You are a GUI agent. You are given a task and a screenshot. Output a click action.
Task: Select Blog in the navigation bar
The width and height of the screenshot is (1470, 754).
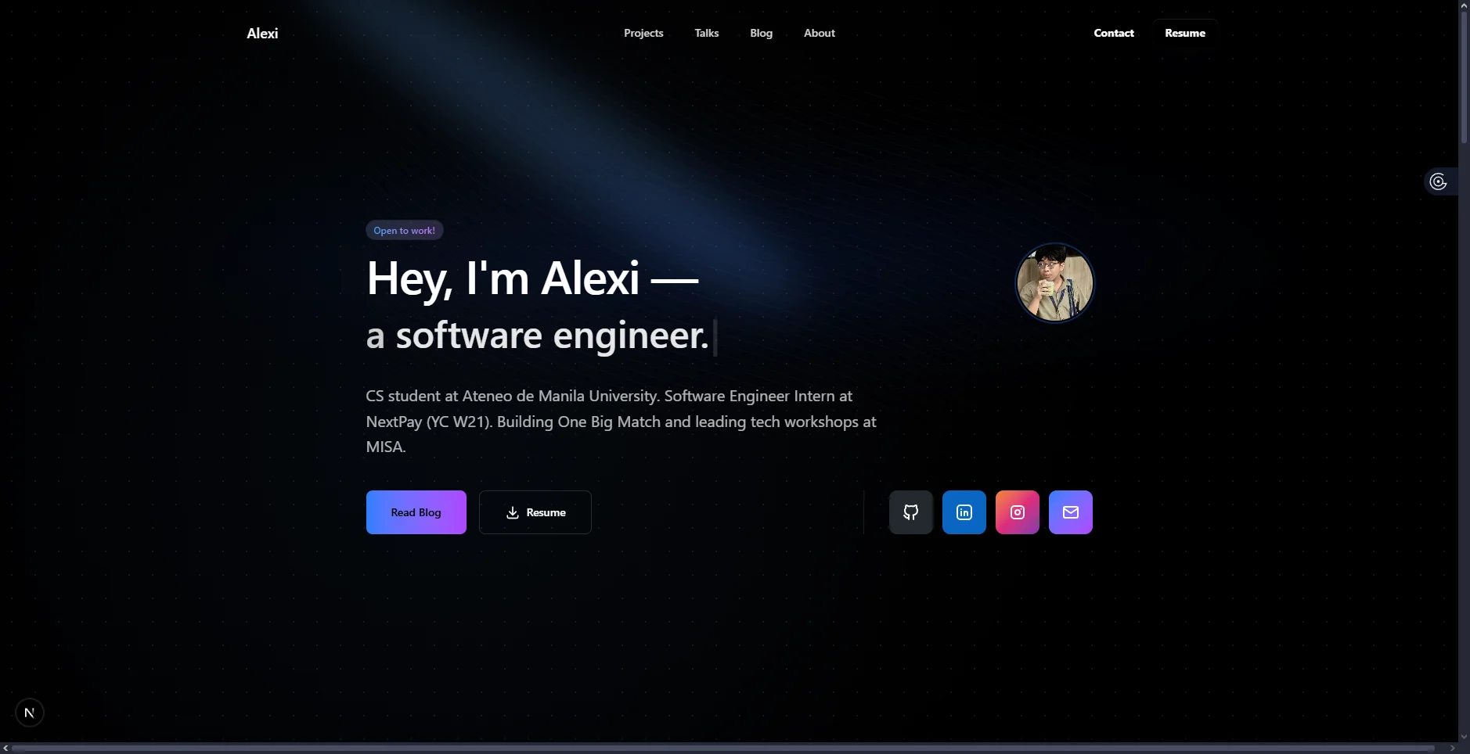[x=761, y=33]
